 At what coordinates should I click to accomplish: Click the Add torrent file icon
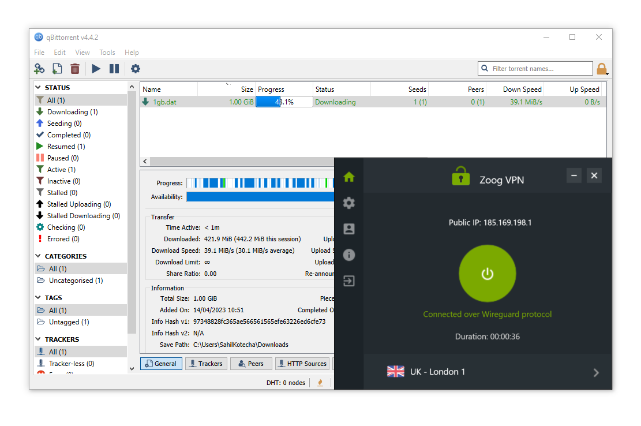tap(57, 69)
